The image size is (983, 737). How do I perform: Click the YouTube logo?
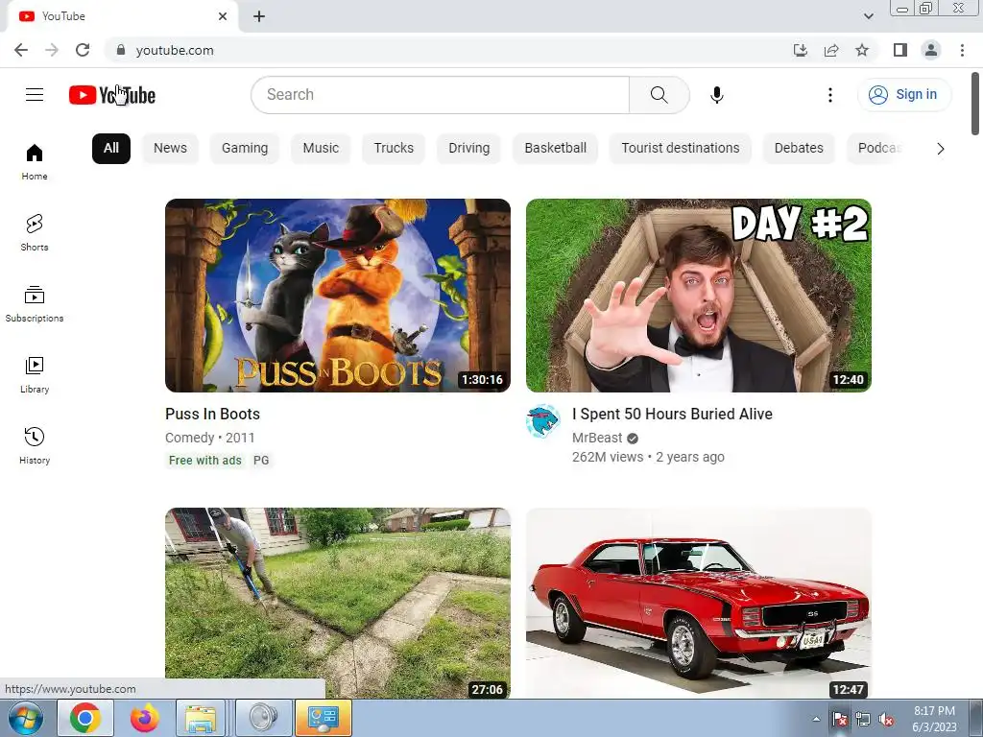point(112,95)
